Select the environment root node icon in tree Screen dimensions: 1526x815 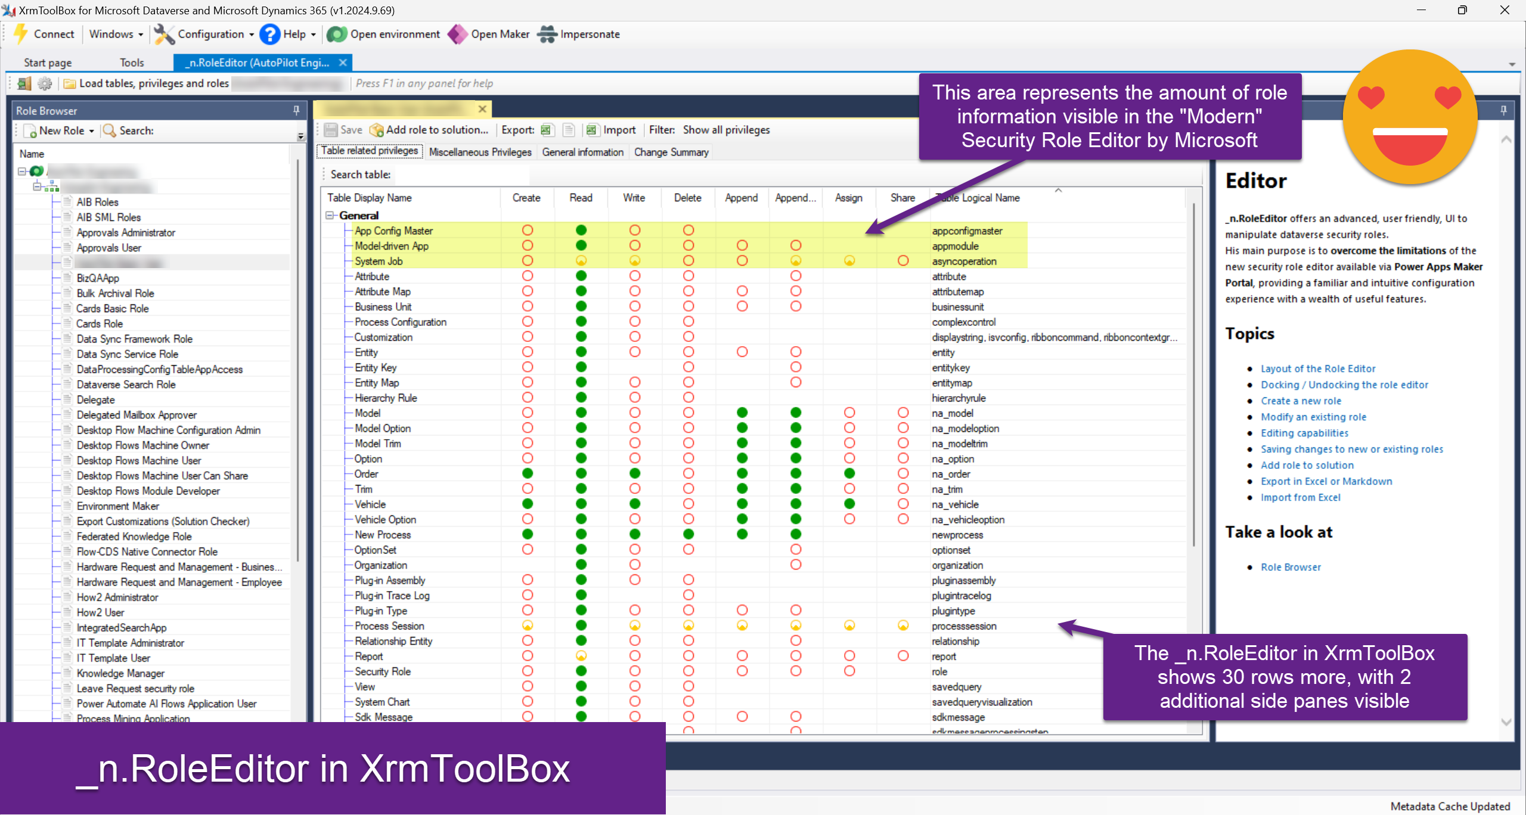[37, 172]
